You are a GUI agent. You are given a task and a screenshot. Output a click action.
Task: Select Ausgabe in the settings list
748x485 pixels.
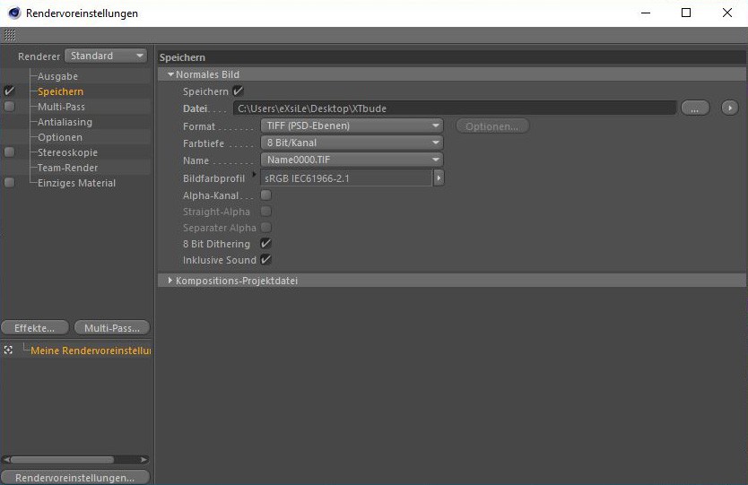click(x=57, y=76)
